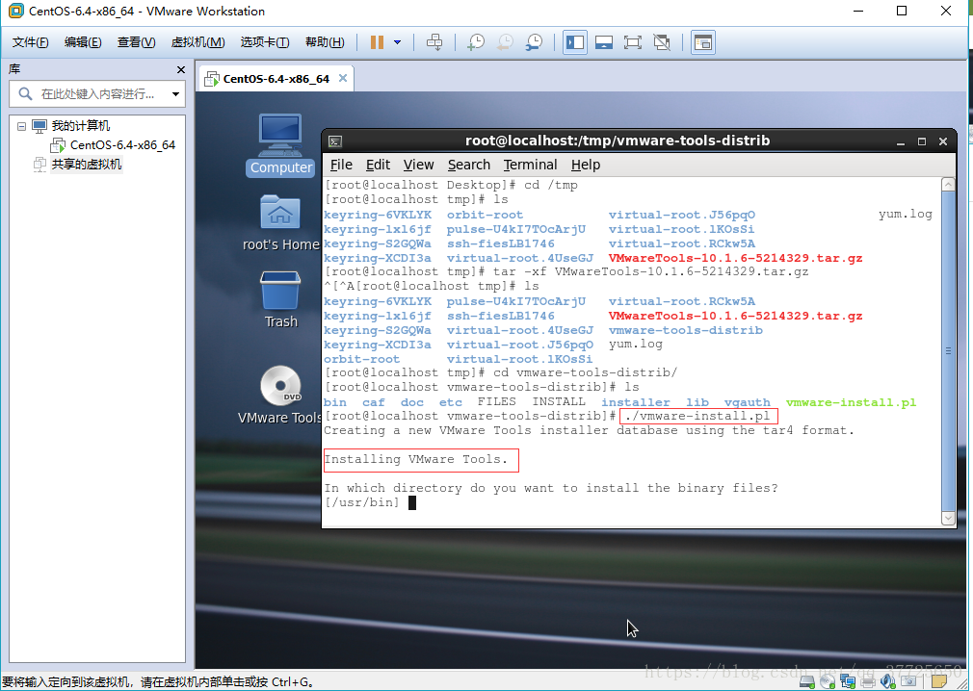Open the terminal Help menu
The height and width of the screenshot is (691, 973).
(585, 165)
